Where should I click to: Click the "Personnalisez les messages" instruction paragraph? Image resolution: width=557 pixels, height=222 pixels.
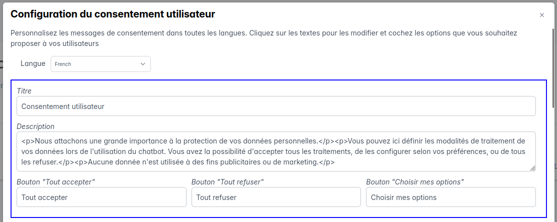[x=264, y=38]
